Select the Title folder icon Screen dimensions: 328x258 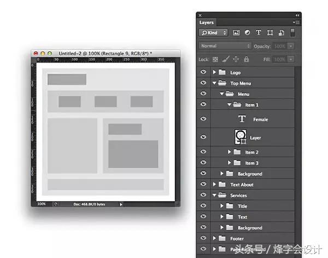pos(230,206)
